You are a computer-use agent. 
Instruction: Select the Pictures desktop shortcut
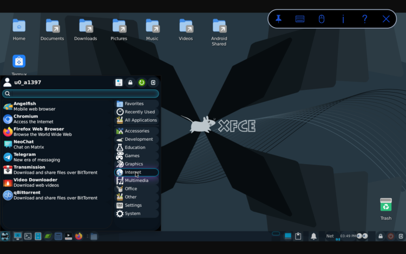(x=119, y=30)
